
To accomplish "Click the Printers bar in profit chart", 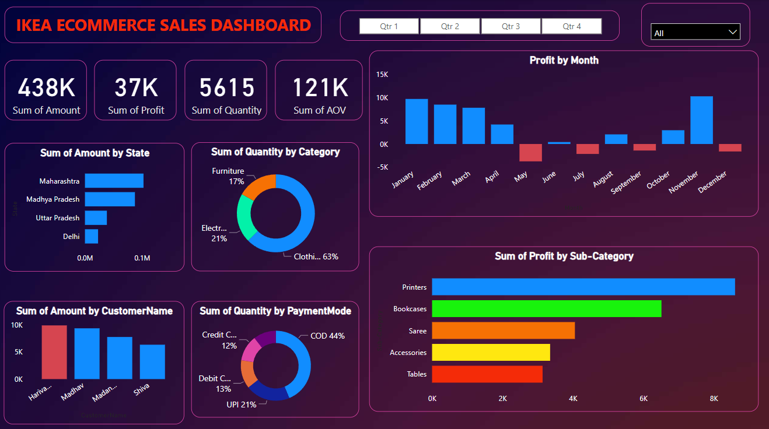I will (583, 287).
